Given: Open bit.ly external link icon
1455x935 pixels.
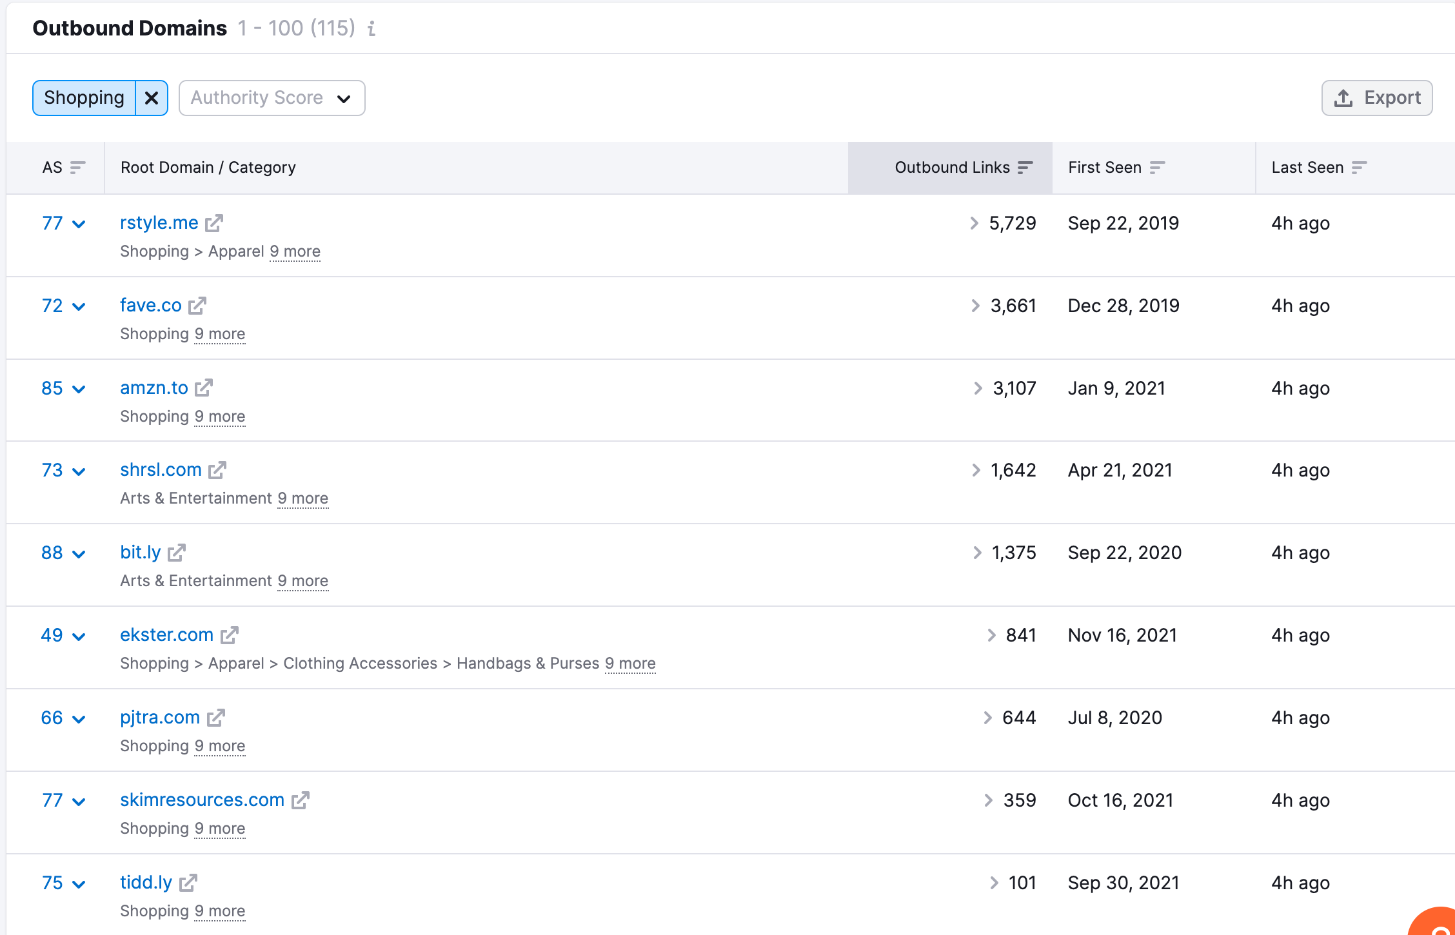Looking at the screenshot, I should [x=177, y=553].
